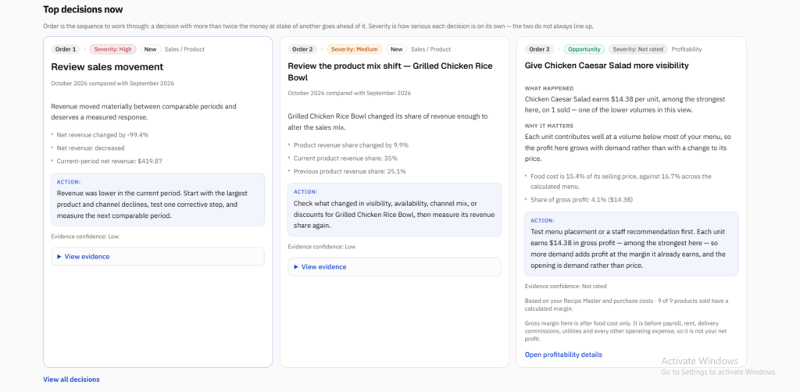Image resolution: width=800 pixels, height=392 pixels.
Task: Click the Top decisions now title
Action: (83, 9)
